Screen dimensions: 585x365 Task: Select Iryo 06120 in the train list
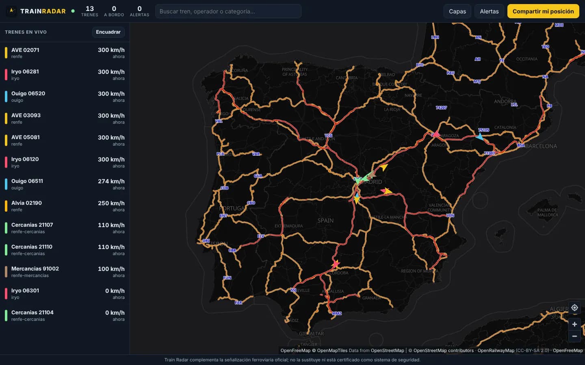pyautogui.click(x=65, y=163)
